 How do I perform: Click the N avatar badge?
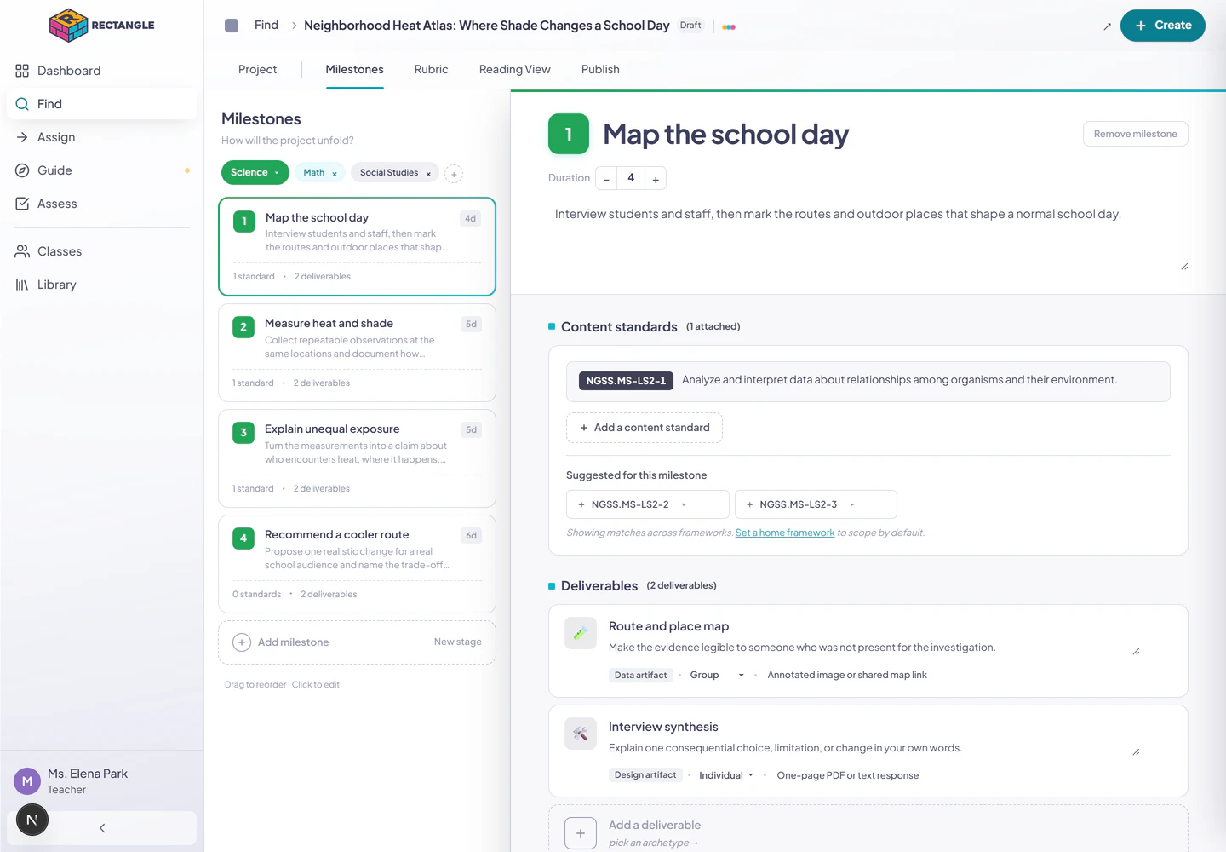pyautogui.click(x=32, y=820)
